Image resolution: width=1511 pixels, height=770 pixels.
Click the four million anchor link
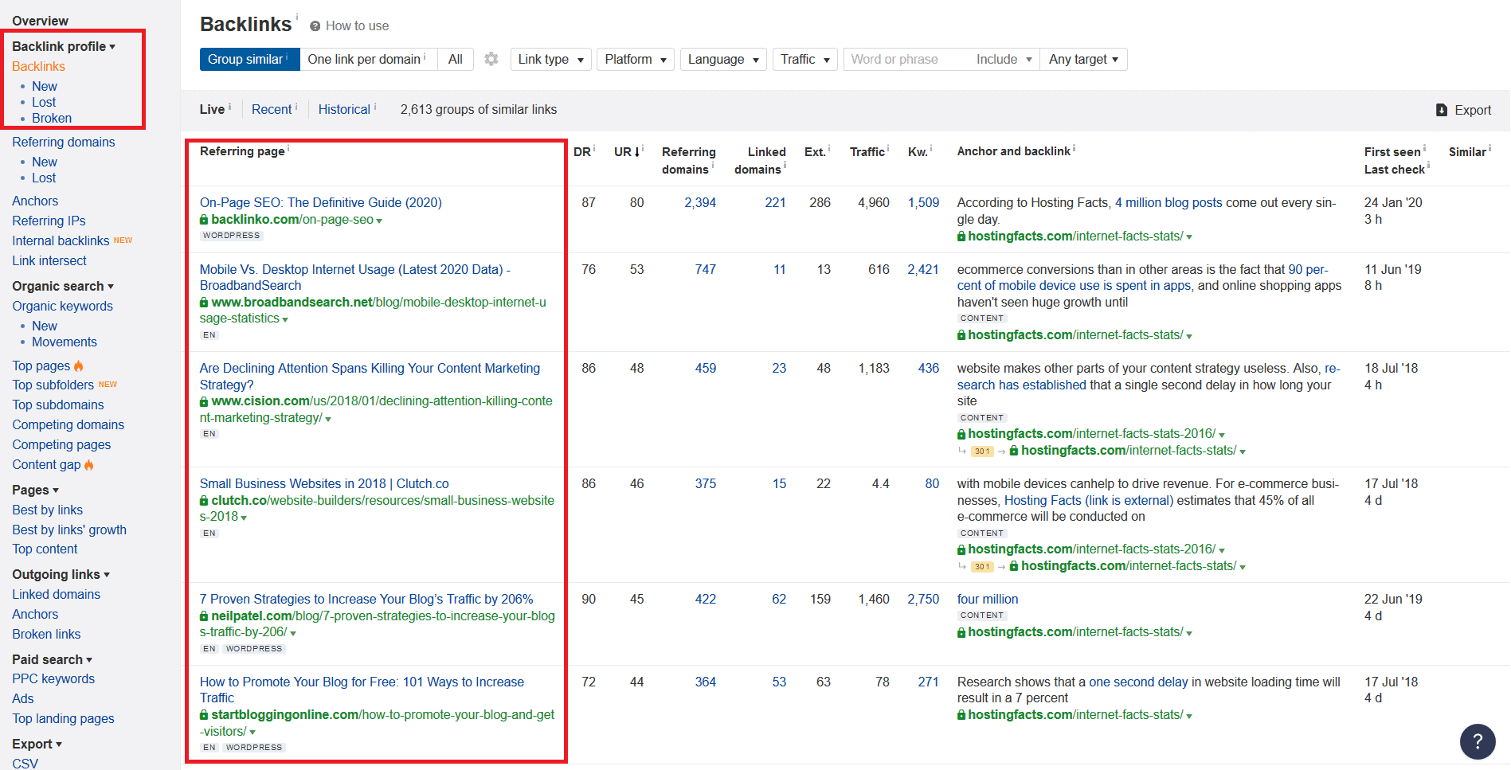(x=988, y=599)
